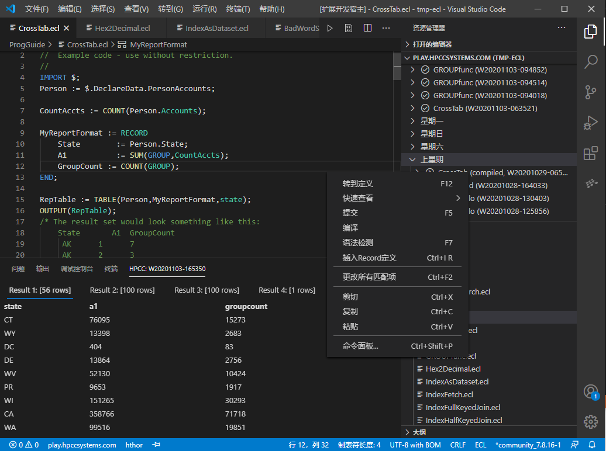Open the HPCC ECL workunits view icon
606x451 pixels.
591,183
